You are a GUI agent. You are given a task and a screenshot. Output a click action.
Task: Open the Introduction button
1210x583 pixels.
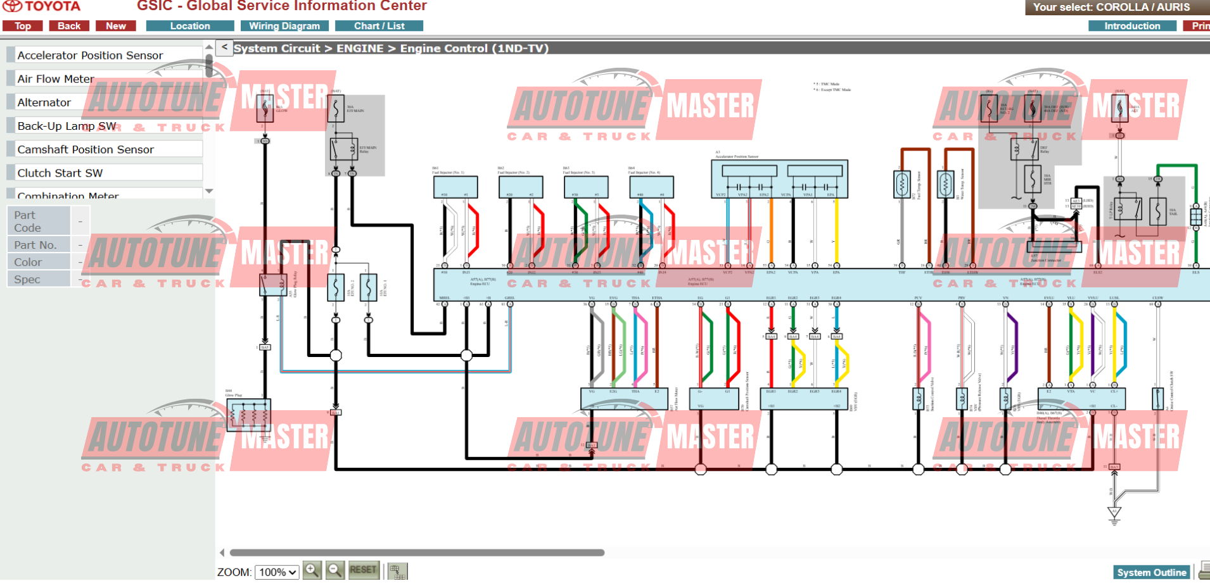(x=1132, y=26)
